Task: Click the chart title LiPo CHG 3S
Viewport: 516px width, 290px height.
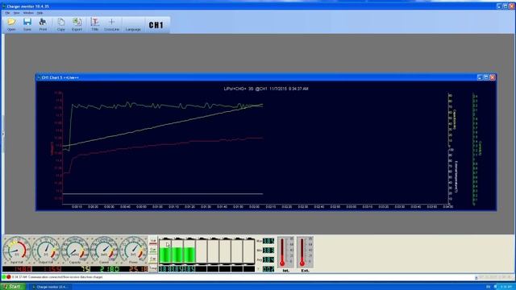Action: pyautogui.click(x=266, y=89)
